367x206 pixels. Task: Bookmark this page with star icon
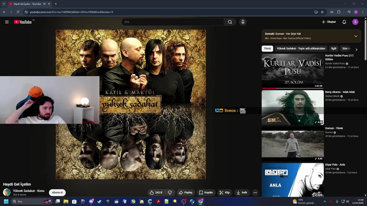click(x=322, y=12)
